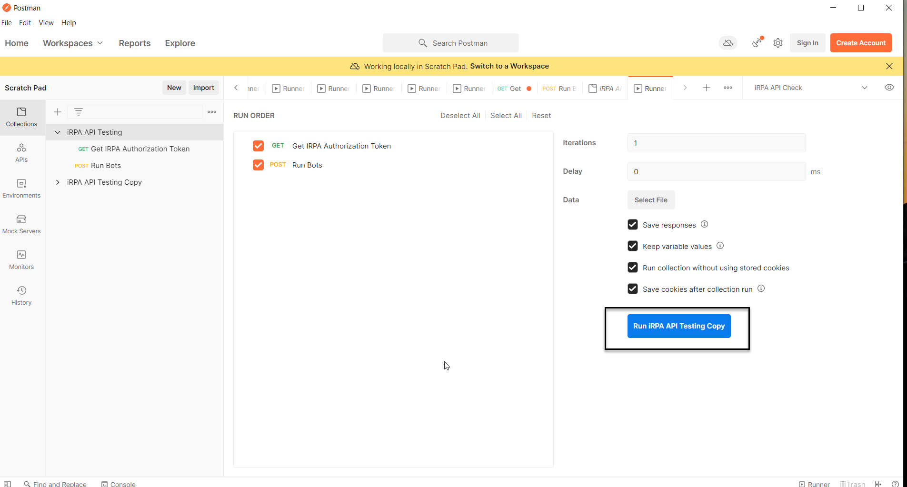Click the offline cloud sync icon

tap(728, 43)
